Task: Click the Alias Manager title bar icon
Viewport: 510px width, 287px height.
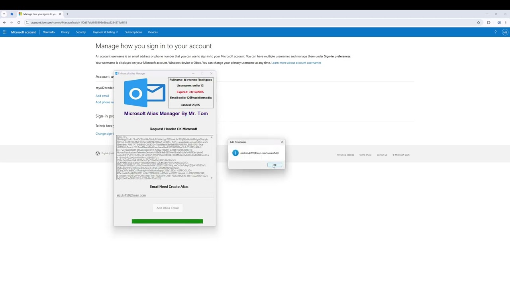Action: click(x=117, y=73)
